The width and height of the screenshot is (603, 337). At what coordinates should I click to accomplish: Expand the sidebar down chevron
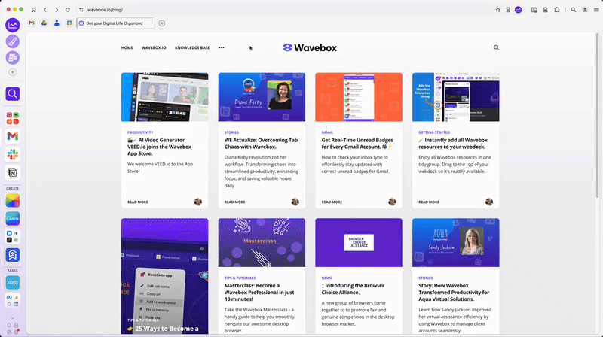click(x=13, y=317)
